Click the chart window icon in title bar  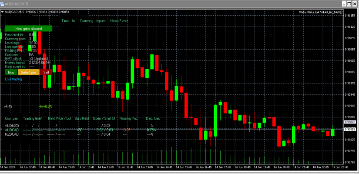(2, 4)
